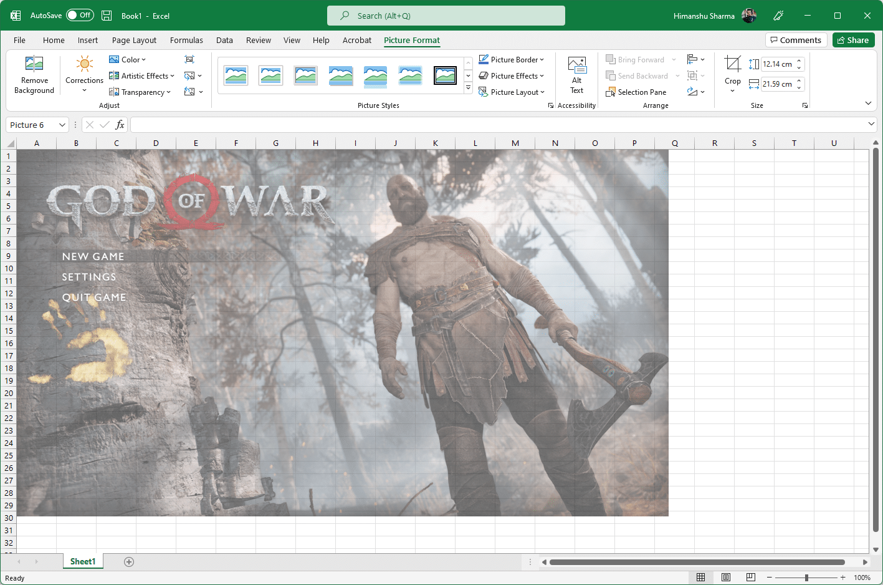Click the Selection Pane button
883x585 pixels.
click(x=636, y=92)
